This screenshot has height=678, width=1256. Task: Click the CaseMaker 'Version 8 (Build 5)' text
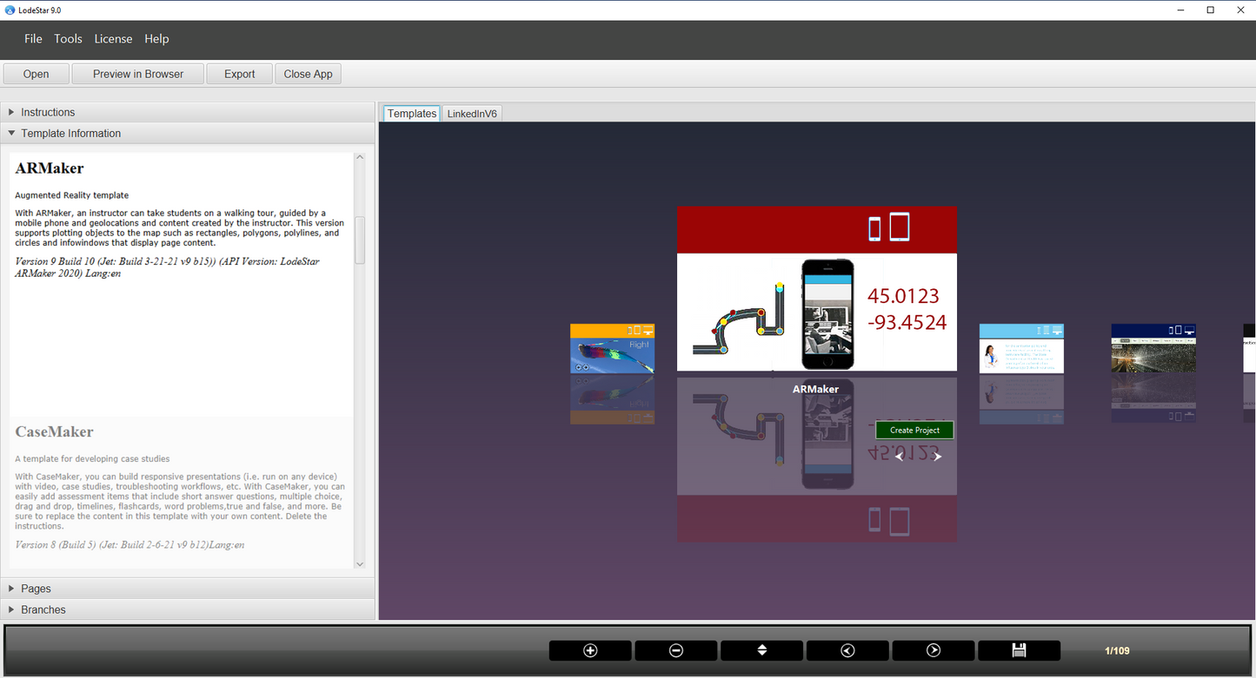[130, 545]
